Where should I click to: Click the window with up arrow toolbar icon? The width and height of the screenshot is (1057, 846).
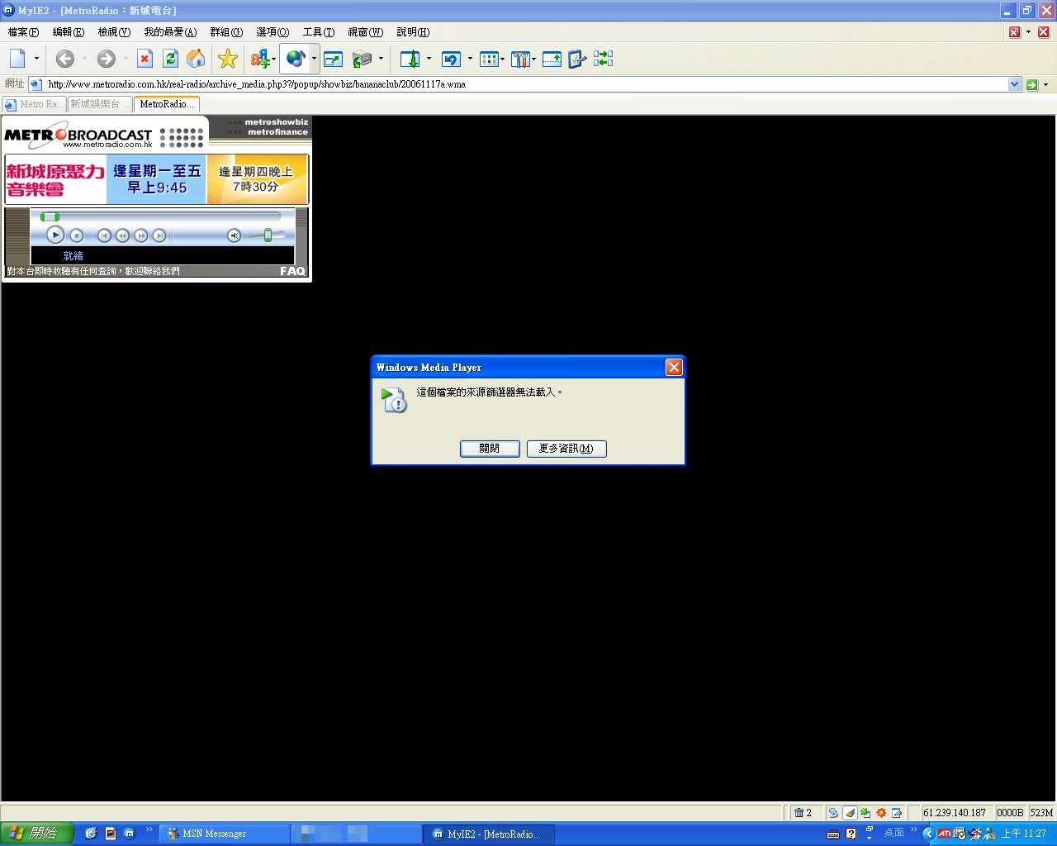click(552, 59)
